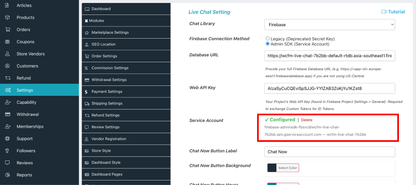Open Chat Now Button Background color picker
416x185 pixels.
click(283, 168)
